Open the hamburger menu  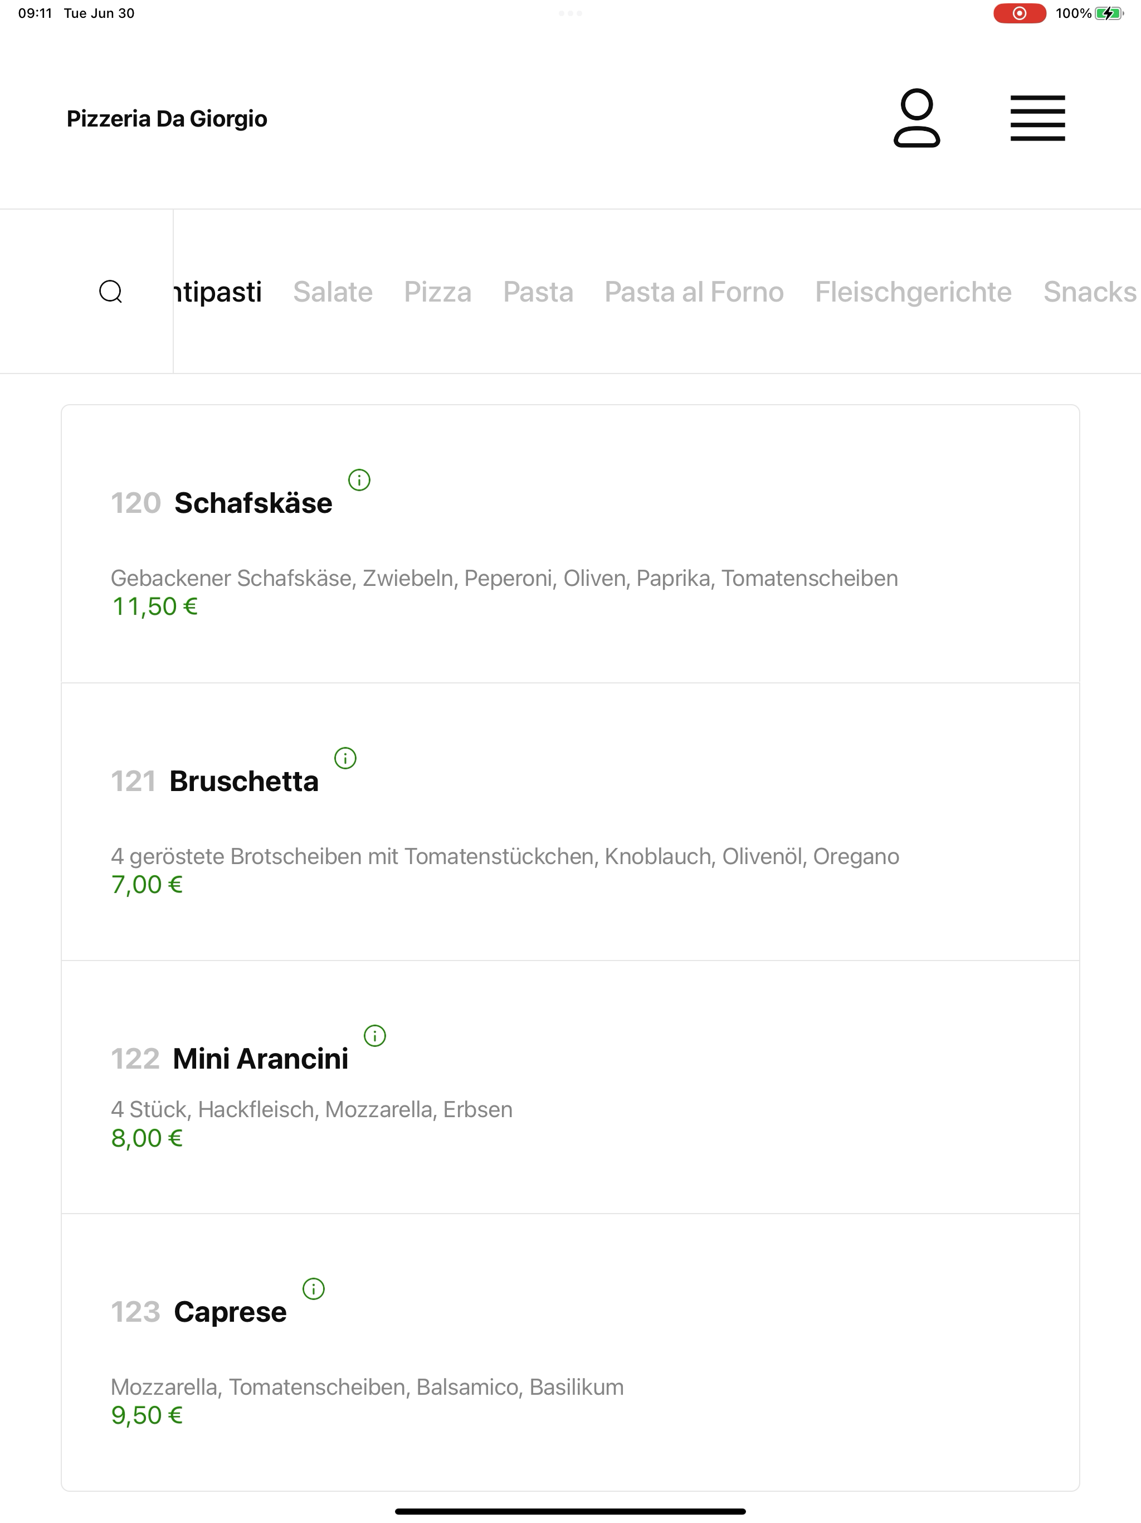1037,118
